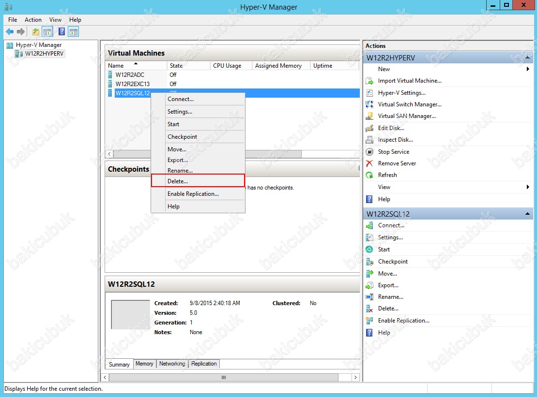Viewport: 537px width, 397px height.
Task: Click the green Start power icon
Action: pos(369,250)
